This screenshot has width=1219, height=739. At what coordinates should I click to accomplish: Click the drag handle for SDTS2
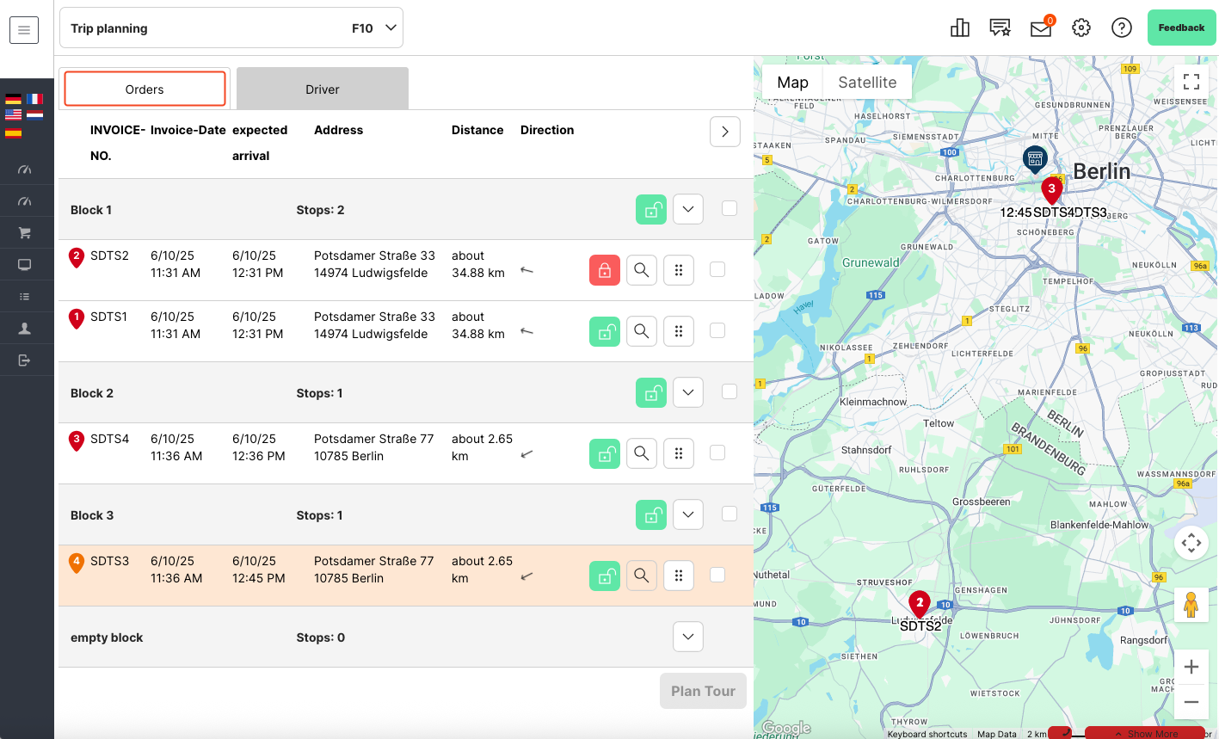coord(679,270)
